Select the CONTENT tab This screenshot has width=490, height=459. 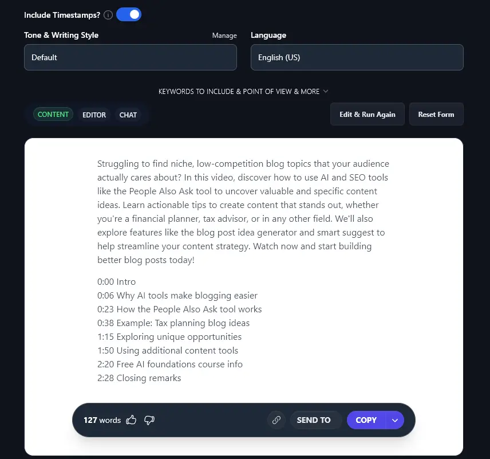[x=53, y=114]
